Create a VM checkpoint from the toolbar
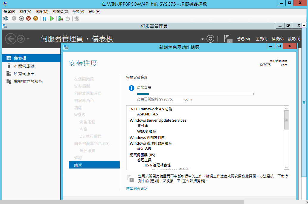 coord(60,19)
